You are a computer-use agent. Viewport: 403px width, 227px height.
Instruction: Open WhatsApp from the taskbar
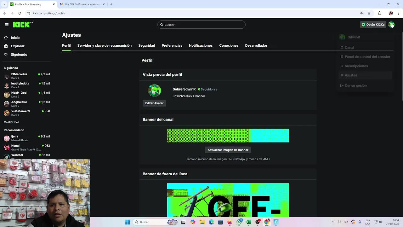[x=239, y=222]
